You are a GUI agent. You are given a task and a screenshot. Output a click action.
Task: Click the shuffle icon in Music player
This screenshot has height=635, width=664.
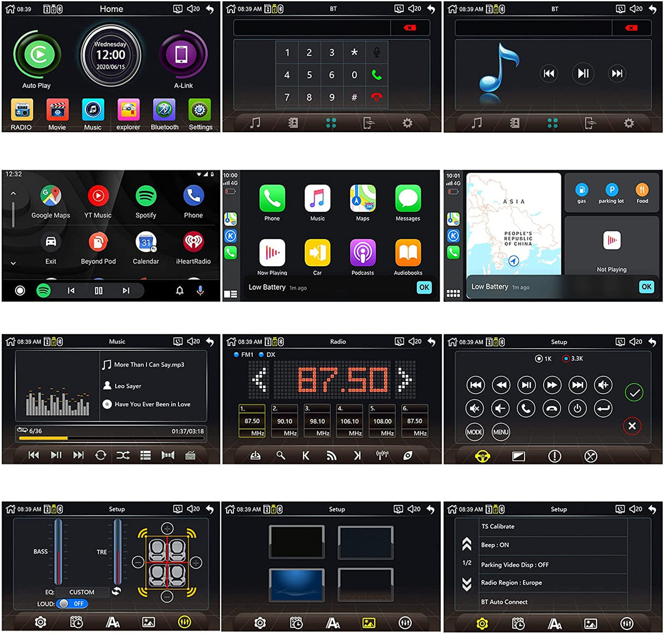[x=123, y=455]
